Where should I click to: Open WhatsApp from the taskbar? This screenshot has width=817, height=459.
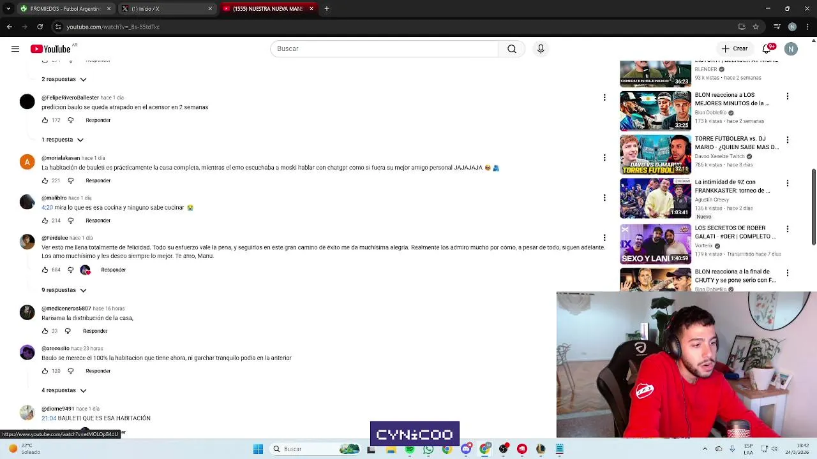click(x=428, y=449)
